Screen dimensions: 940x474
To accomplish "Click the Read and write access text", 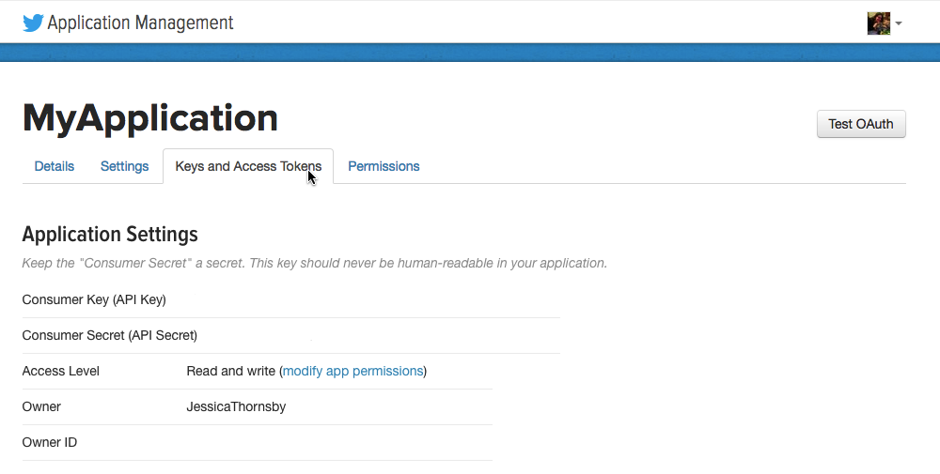I will [x=230, y=371].
